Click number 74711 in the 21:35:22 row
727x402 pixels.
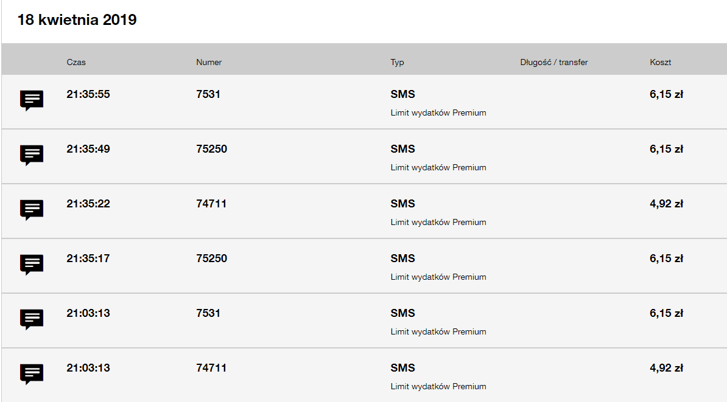pyautogui.click(x=211, y=203)
